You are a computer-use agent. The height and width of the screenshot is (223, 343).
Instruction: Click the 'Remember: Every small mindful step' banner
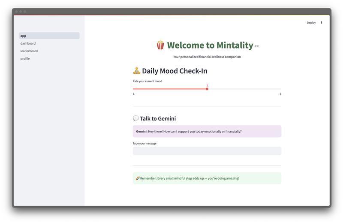[207, 178]
